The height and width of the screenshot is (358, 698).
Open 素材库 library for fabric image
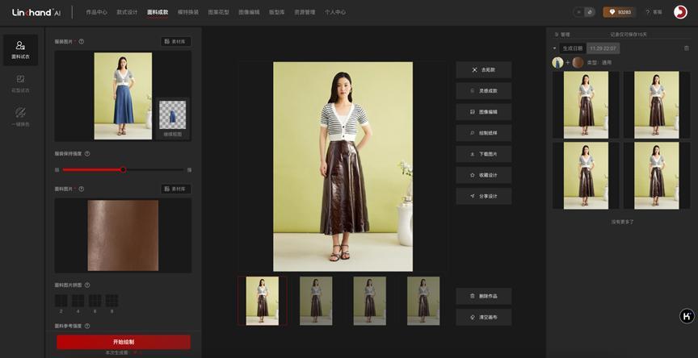pyautogui.click(x=175, y=189)
